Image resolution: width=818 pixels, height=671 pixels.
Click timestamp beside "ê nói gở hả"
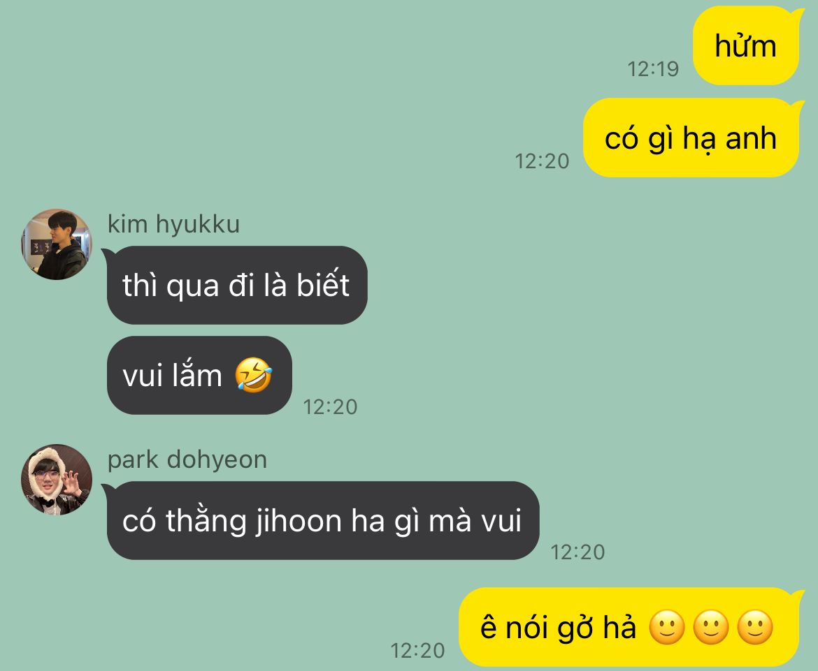[x=417, y=651]
